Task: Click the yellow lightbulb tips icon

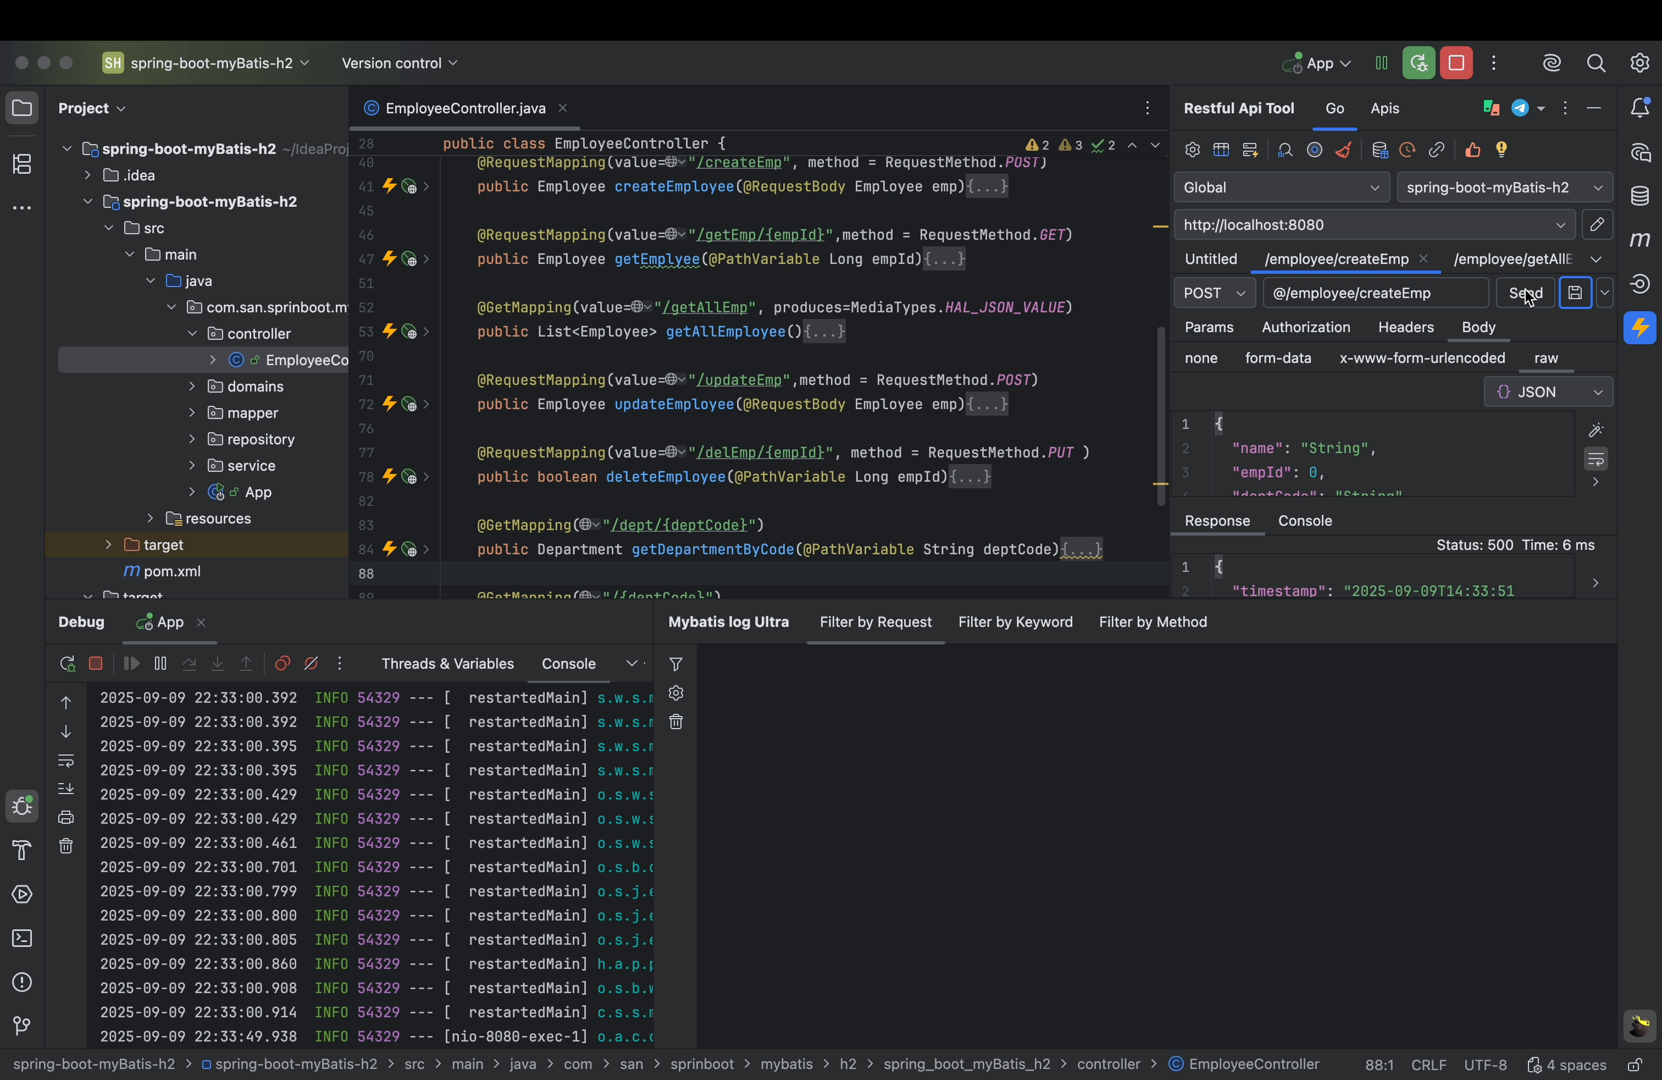Action: click(1502, 150)
